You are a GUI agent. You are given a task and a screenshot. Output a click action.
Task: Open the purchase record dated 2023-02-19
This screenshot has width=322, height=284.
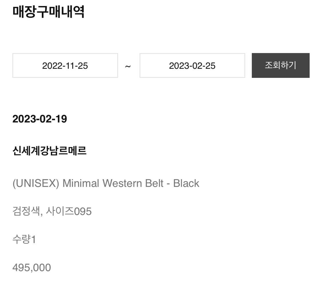coord(39,119)
